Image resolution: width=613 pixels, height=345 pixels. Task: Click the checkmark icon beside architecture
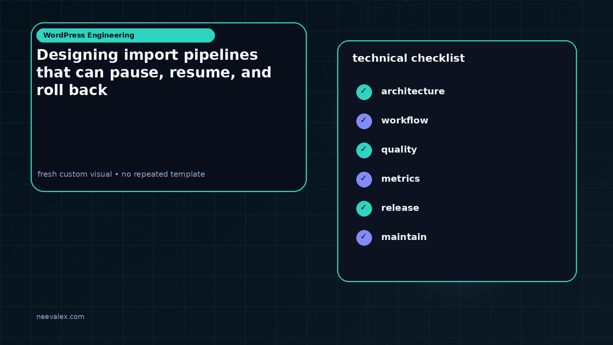point(364,92)
